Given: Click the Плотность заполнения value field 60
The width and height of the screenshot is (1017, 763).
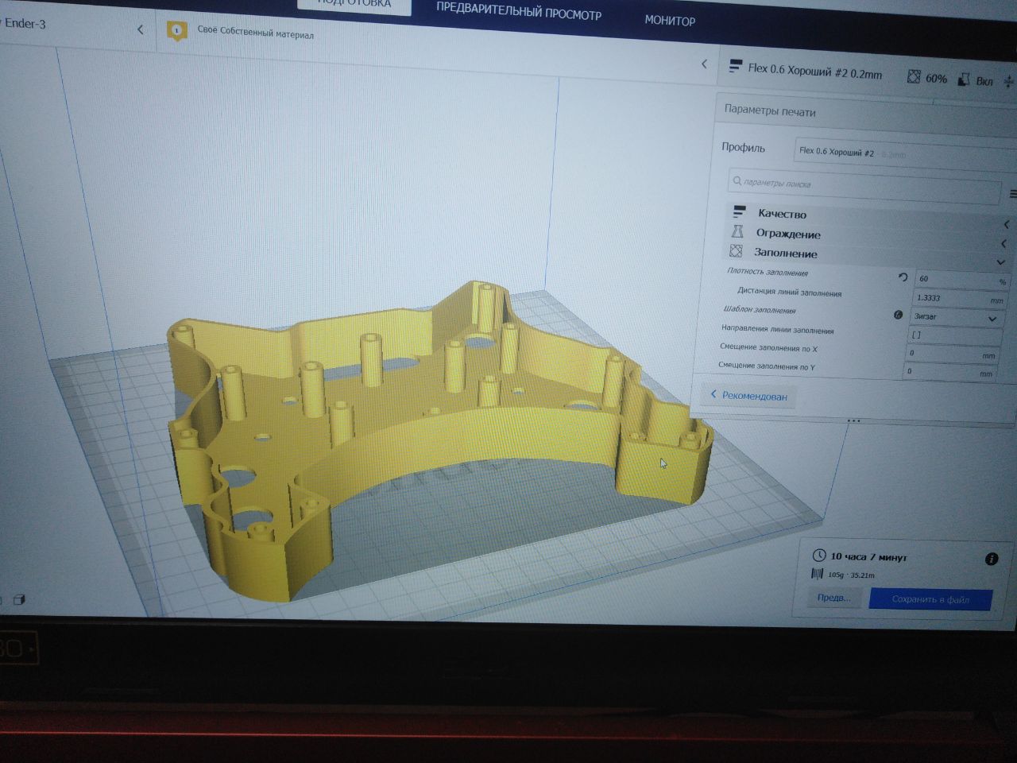Looking at the screenshot, I should (962, 281).
